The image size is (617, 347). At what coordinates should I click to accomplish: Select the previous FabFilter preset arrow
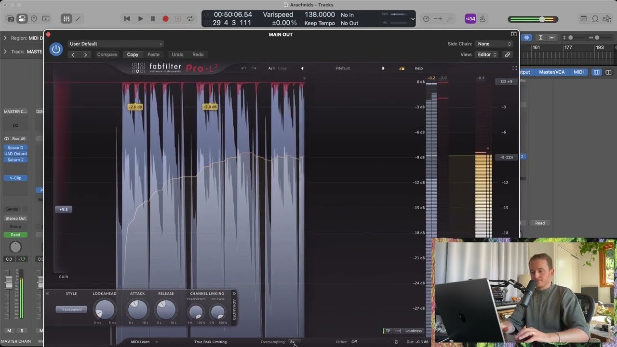pyautogui.click(x=302, y=68)
